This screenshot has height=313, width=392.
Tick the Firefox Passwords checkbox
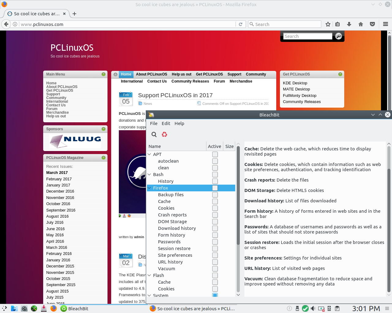point(215,242)
